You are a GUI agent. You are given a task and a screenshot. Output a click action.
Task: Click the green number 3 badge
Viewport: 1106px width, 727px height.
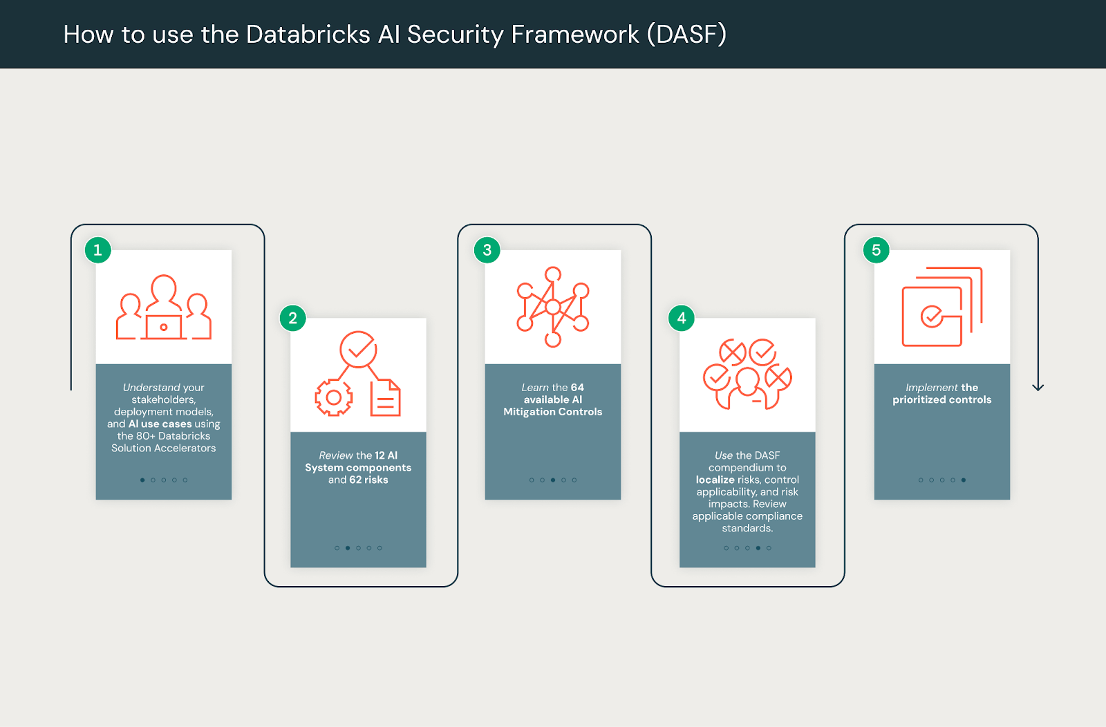click(487, 249)
